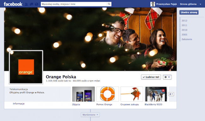Click Oficjalny profil Orange w Polsce text

[27, 93]
